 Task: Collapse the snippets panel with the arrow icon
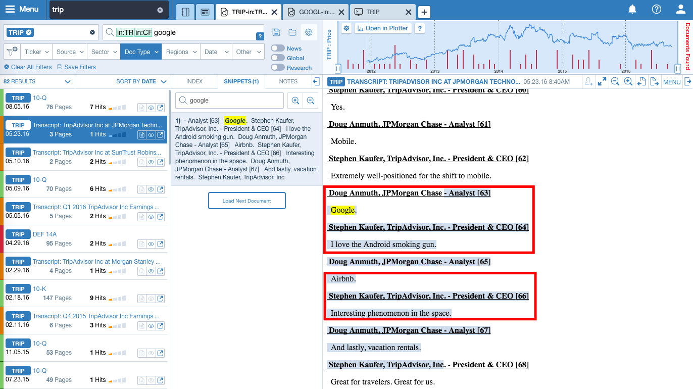point(316,81)
